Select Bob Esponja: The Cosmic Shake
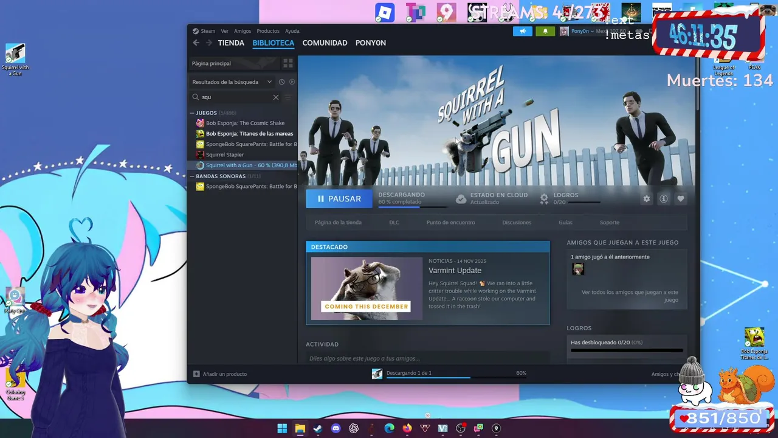 click(245, 123)
